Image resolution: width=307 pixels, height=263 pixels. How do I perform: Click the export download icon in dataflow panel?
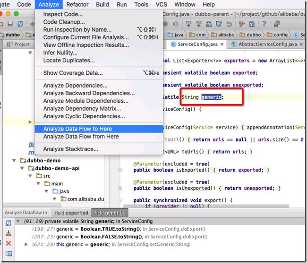click(9, 233)
